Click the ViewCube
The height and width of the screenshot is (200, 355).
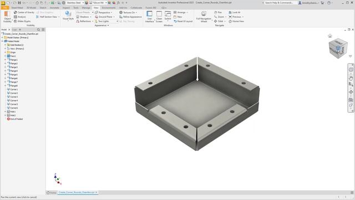click(x=338, y=48)
